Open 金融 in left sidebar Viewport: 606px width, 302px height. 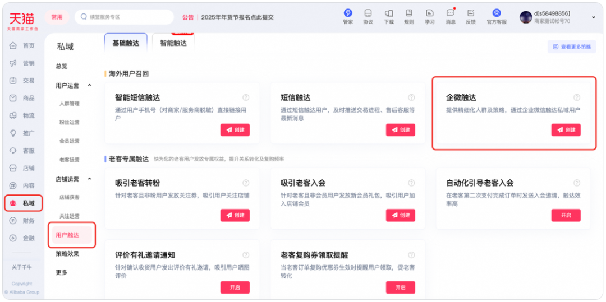[22, 238]
